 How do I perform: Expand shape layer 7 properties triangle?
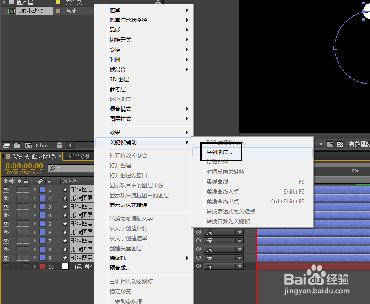[x=35, y=241]
